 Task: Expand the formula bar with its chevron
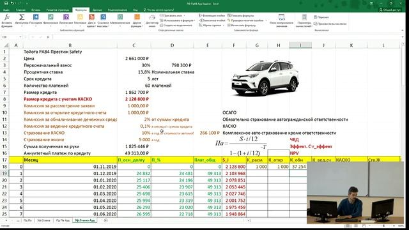point(403,37)
